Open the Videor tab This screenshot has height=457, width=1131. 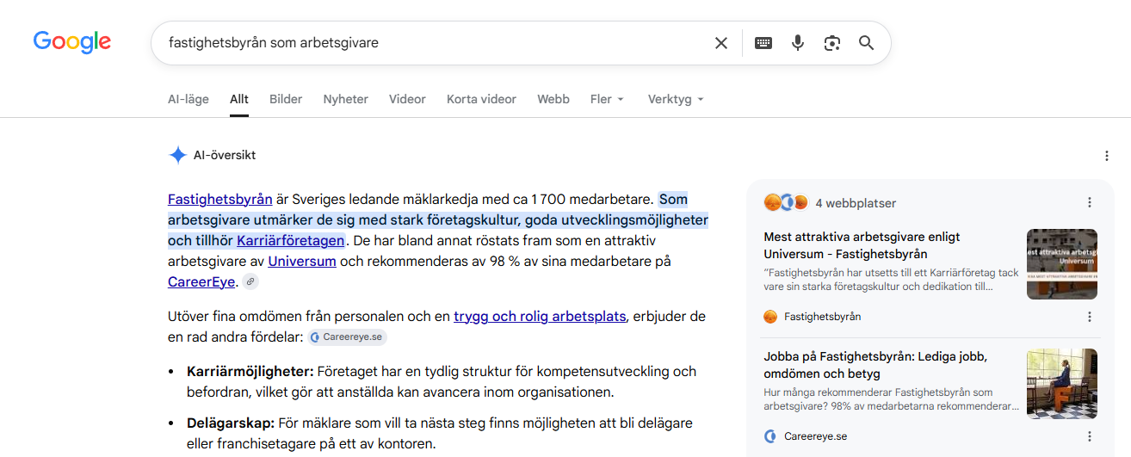coord(407,99)
